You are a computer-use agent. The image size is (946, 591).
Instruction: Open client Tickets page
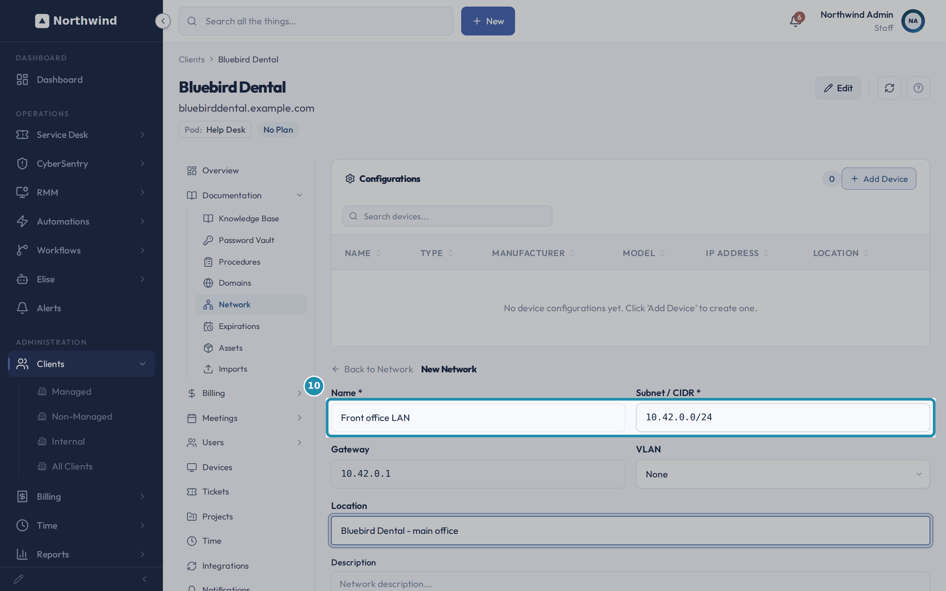(245, 491)
